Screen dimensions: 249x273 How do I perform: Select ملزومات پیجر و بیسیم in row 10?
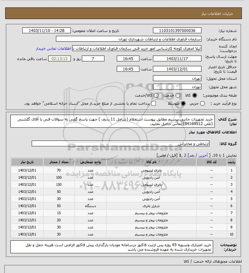point(151,235)
